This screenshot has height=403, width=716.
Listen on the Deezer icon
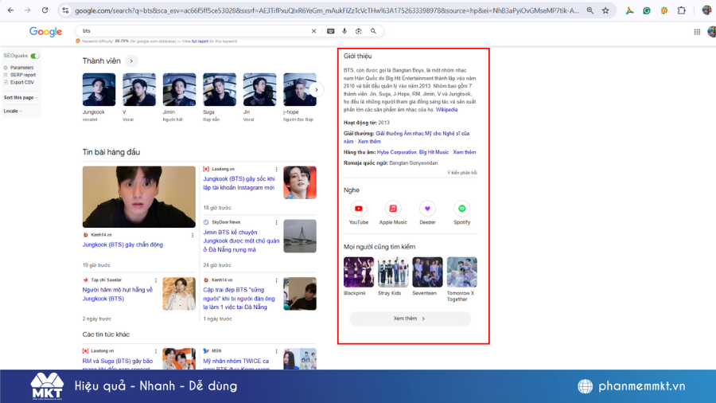(x=427, y=209)
